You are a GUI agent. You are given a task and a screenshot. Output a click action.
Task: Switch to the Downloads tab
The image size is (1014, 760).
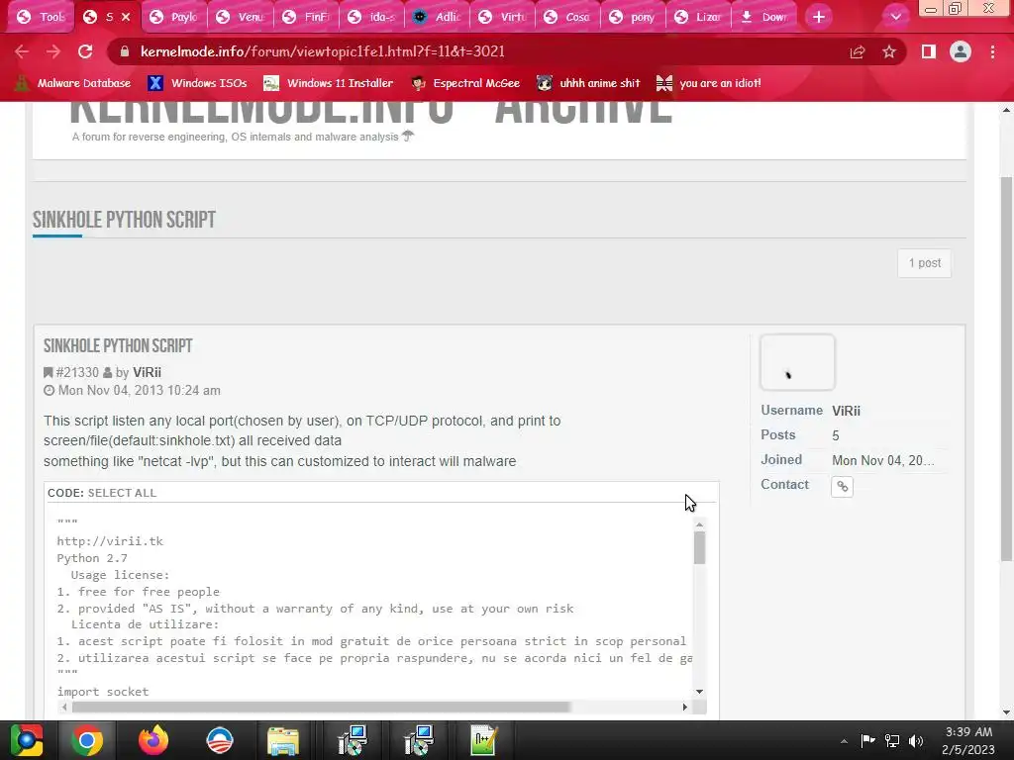(764, 17)
